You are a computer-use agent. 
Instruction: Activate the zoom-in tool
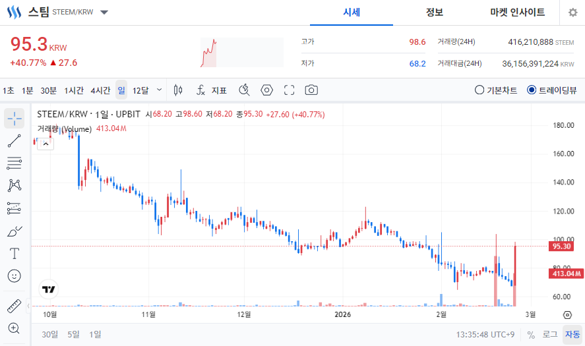pos(14,328)
